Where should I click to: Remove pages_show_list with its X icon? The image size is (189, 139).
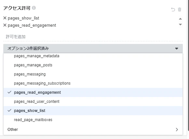click(5, 18)
